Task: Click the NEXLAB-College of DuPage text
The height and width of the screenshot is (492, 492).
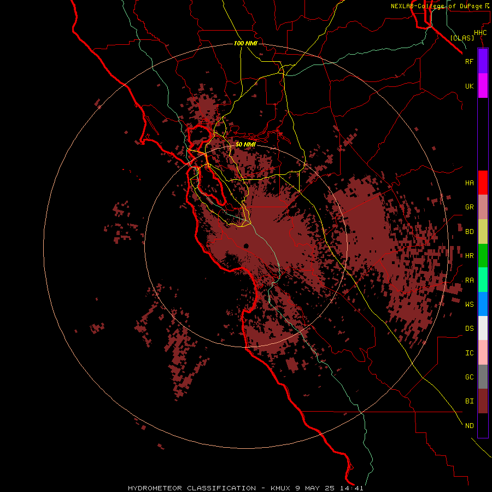Action: [436, 6]
